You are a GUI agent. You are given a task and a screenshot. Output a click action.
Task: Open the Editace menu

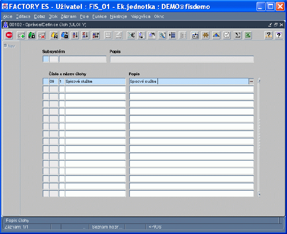coord(23,16)
